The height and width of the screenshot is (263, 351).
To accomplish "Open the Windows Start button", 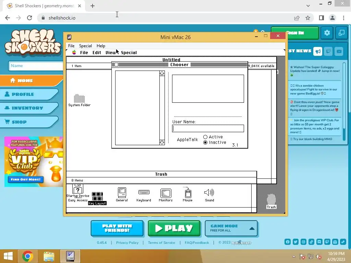I will pos(8,256).
